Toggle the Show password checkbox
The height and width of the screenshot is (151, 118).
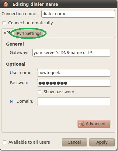(x=40, y=92)
